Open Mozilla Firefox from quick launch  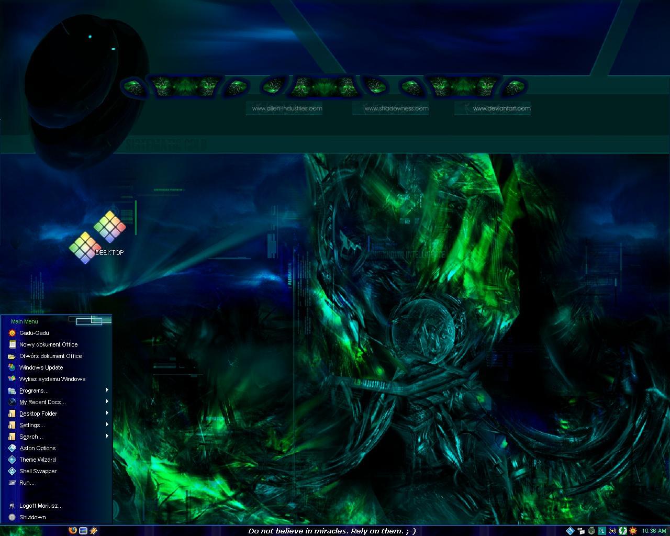[x=73, y=530]
